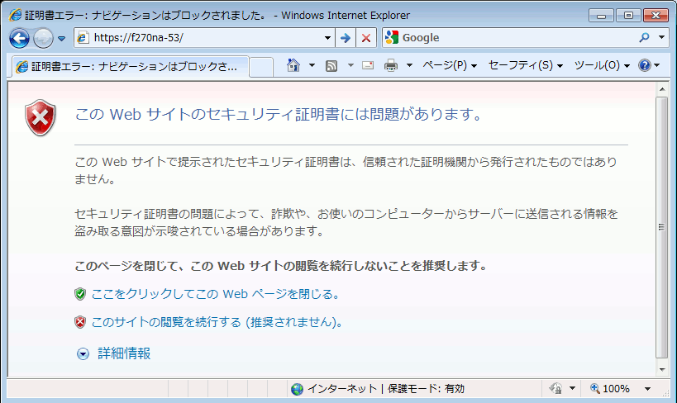Expand 詳細情報 details section
The image size is (677, 403).
(124, 353)
